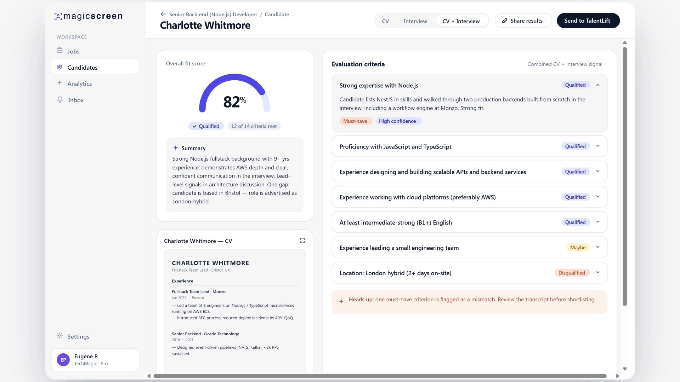Click the Qualified checkmark badge under score
Screen dimensions: 680x382
[206, 126]
